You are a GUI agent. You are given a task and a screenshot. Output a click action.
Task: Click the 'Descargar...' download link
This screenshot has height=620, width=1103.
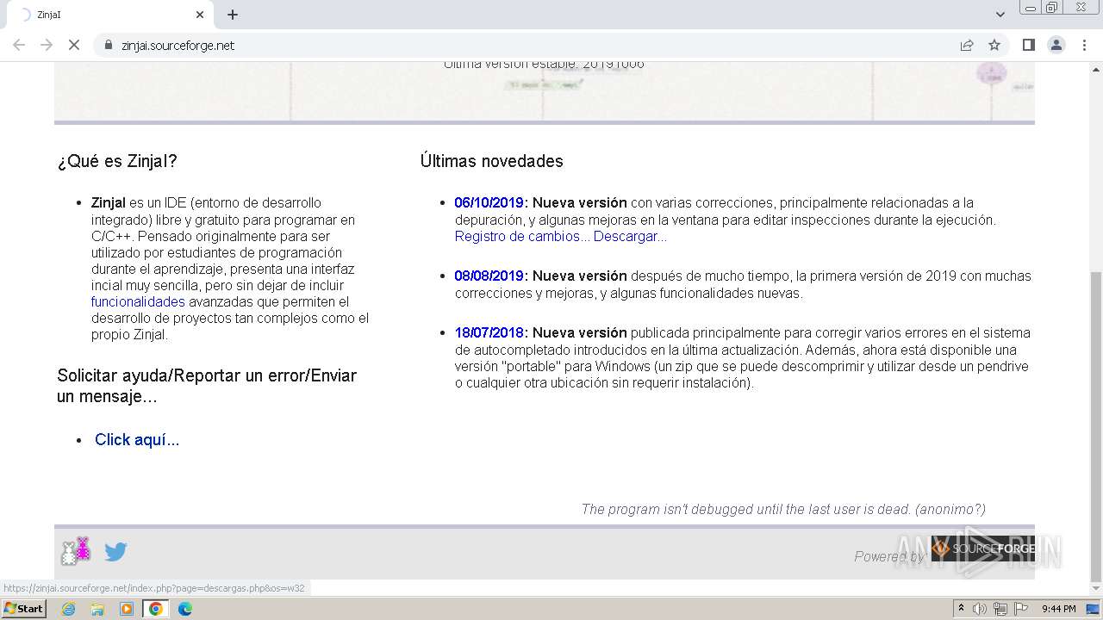click(x=630, y=236)
